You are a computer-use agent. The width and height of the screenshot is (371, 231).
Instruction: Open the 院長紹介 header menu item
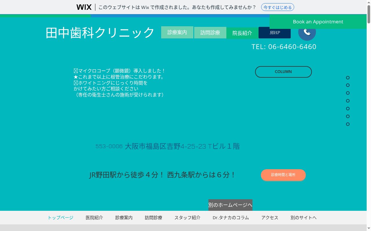coord(242,33)
